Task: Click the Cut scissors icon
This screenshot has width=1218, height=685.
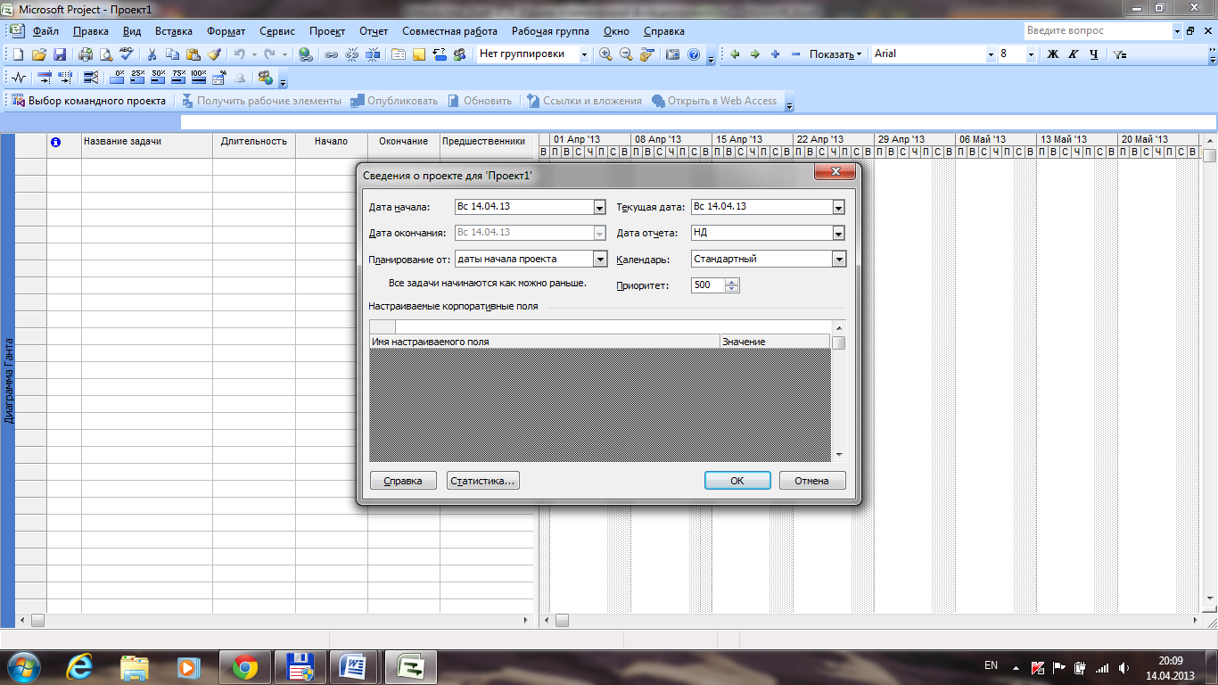Action: tap(152, 54)
